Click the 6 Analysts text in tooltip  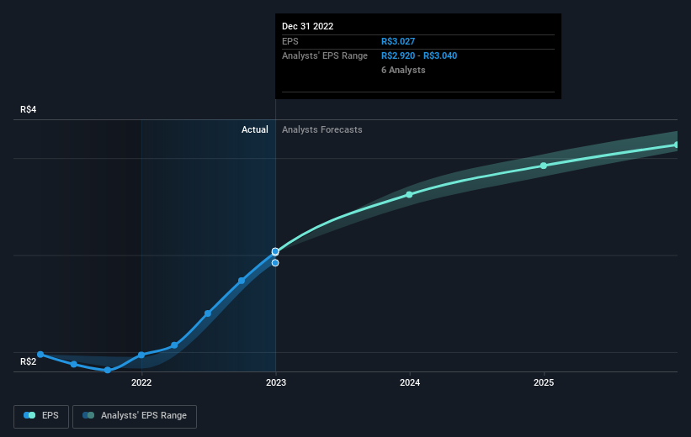(x=403, y=70)
